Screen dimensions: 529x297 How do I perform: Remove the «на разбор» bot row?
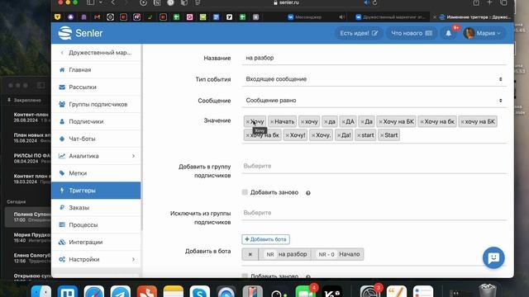pyautogui.click(x=250, y=254)
